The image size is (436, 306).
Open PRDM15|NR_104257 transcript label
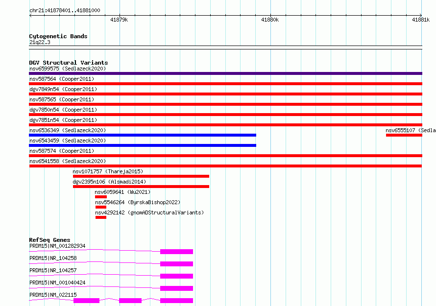(x=53, y=270)
